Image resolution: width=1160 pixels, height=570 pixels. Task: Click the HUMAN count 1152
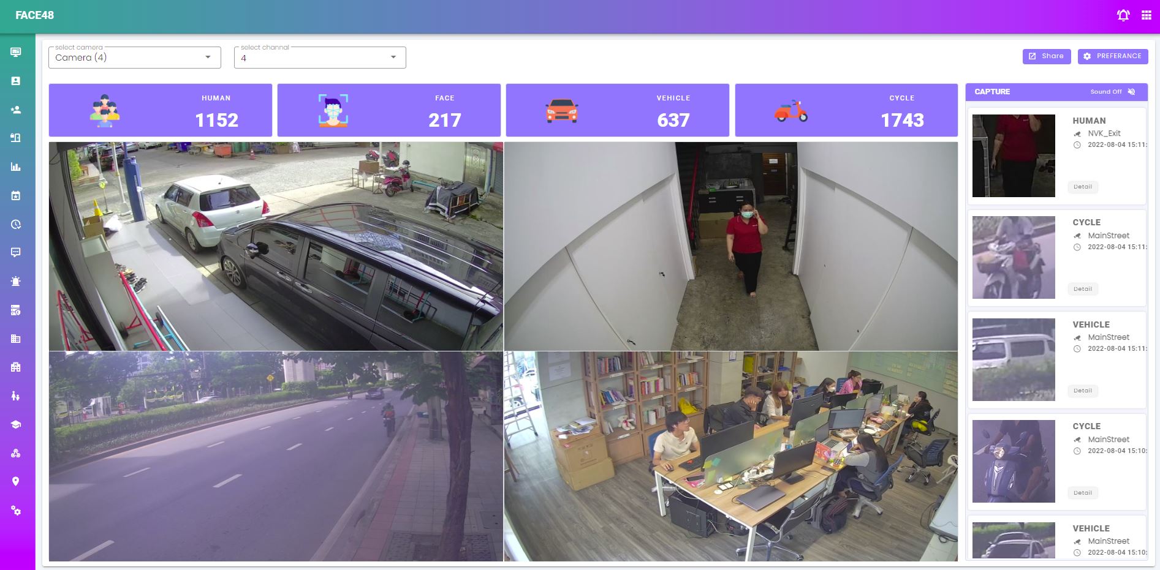(x=216, y=120)
